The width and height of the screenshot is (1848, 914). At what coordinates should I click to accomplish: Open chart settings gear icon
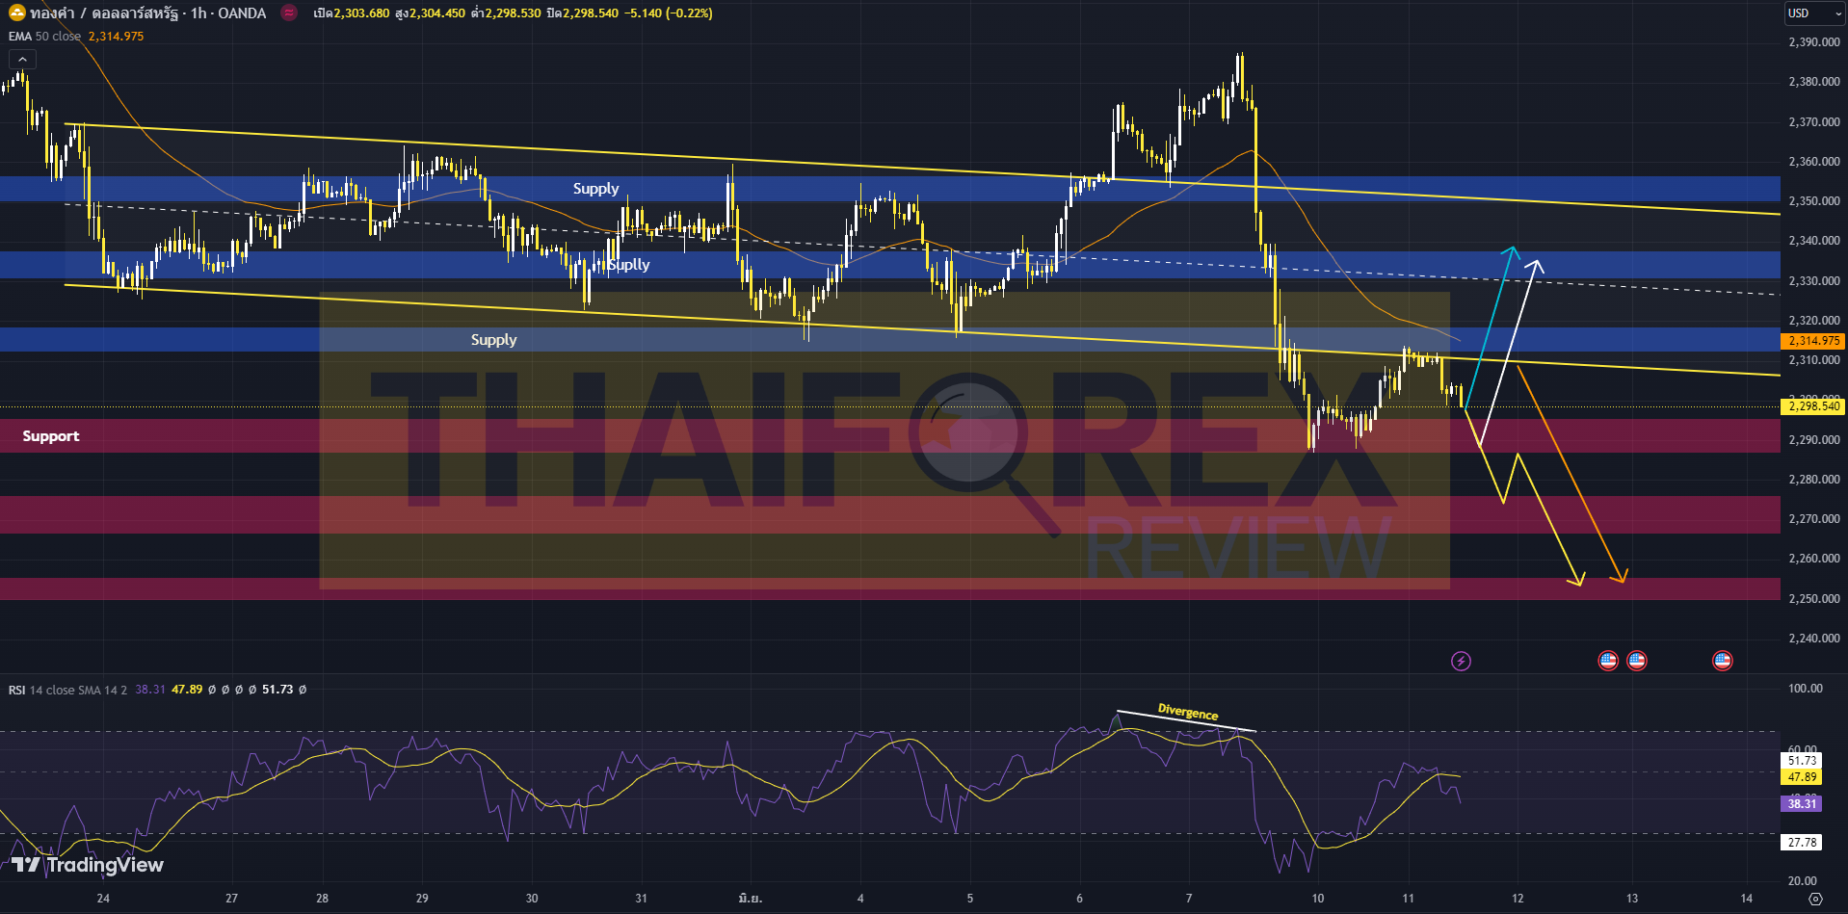pyautogui.click(x=1815, y=899)
